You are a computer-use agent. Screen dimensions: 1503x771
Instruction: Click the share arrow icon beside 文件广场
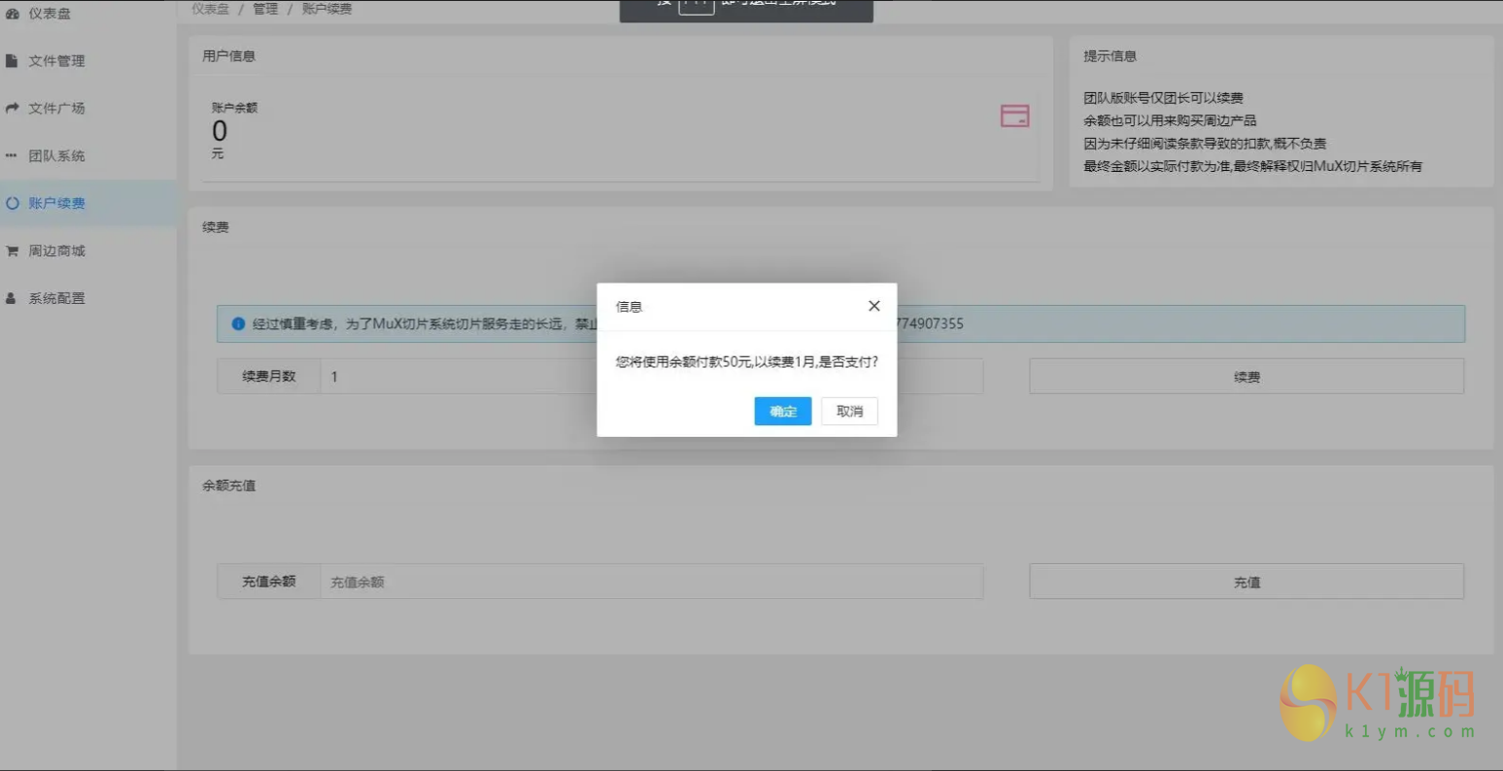(x=12, y=108)
